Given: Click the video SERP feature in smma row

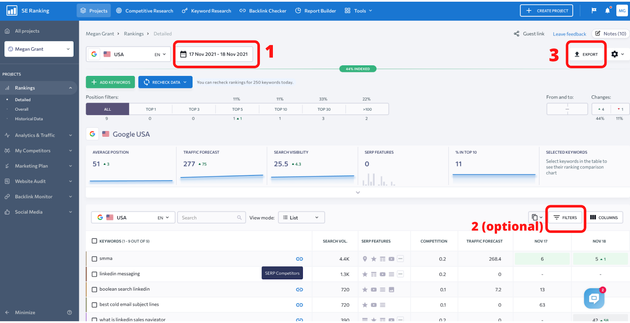Looking at the screenshot, I should [x=391, y=259].
